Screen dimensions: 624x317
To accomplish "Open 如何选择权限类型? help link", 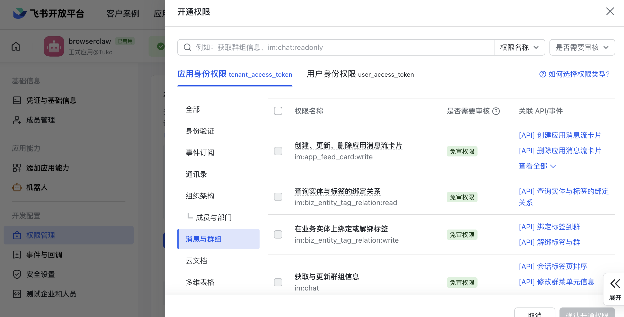I will 574,74.
